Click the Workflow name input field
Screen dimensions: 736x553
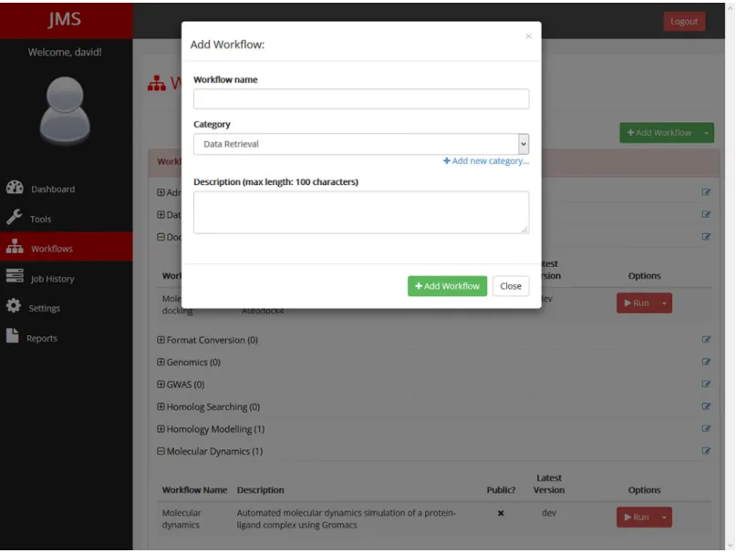click(x=361, y=99)
